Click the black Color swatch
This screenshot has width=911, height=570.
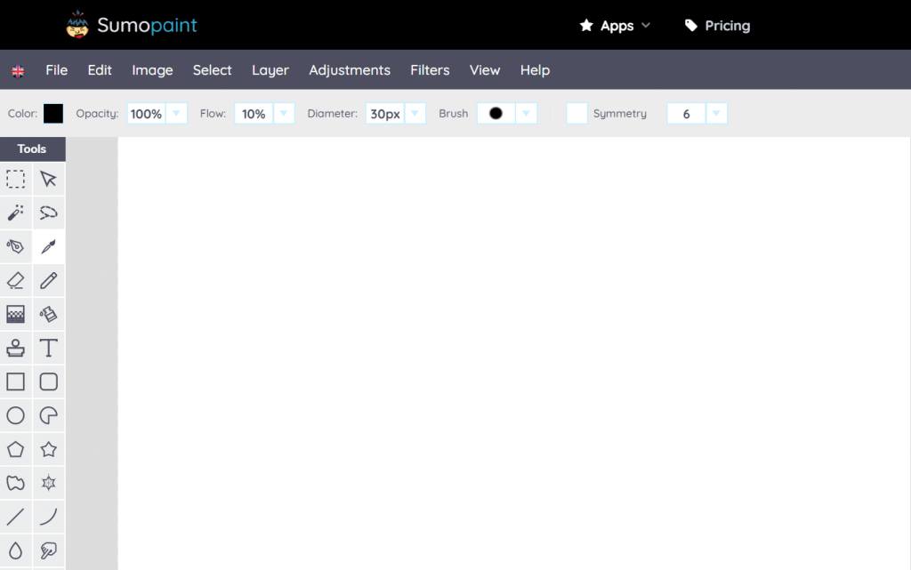(x=53, y=113)
